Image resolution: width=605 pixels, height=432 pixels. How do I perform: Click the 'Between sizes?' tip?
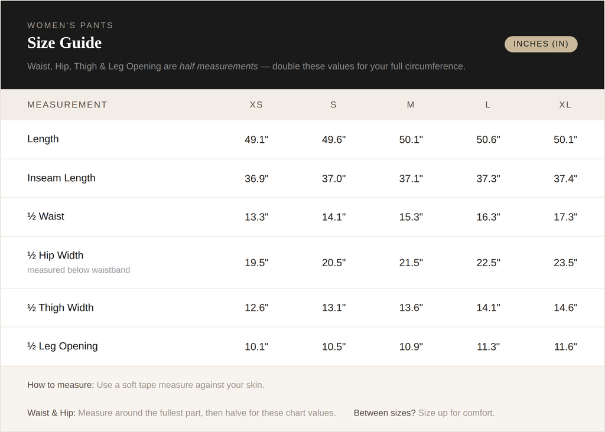[424, 413]
